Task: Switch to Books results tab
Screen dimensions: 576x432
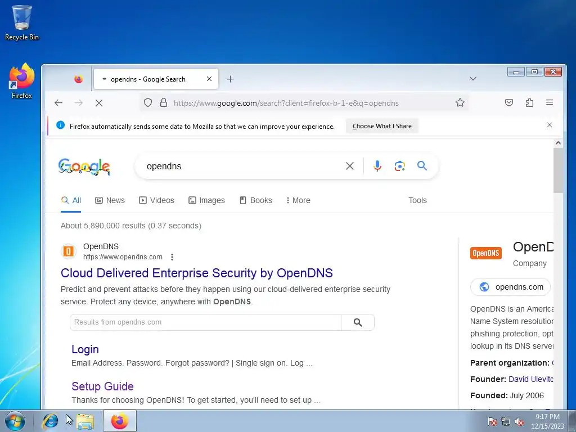Action: (x=256, y=200)
